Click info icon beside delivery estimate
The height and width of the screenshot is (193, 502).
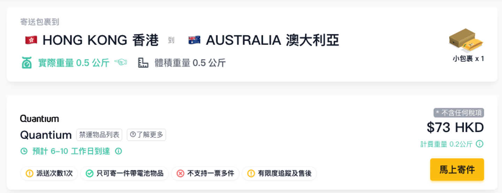119,151
